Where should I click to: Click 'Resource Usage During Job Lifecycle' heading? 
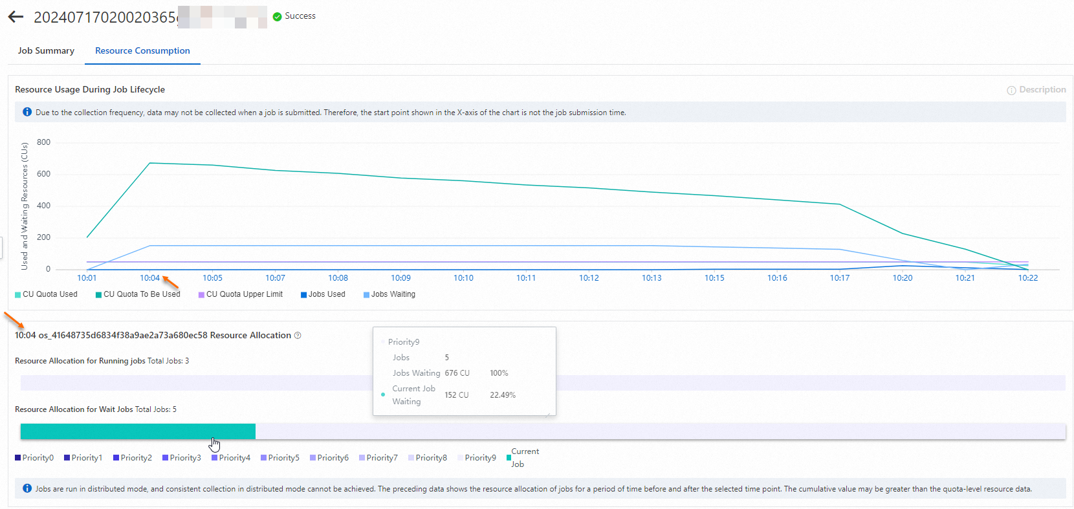click(x=90, y=90)
